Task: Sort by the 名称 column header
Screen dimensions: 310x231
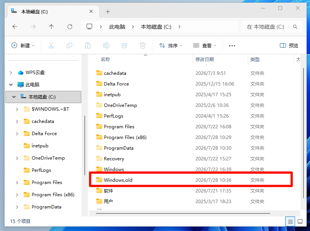Action: point(105,59)
